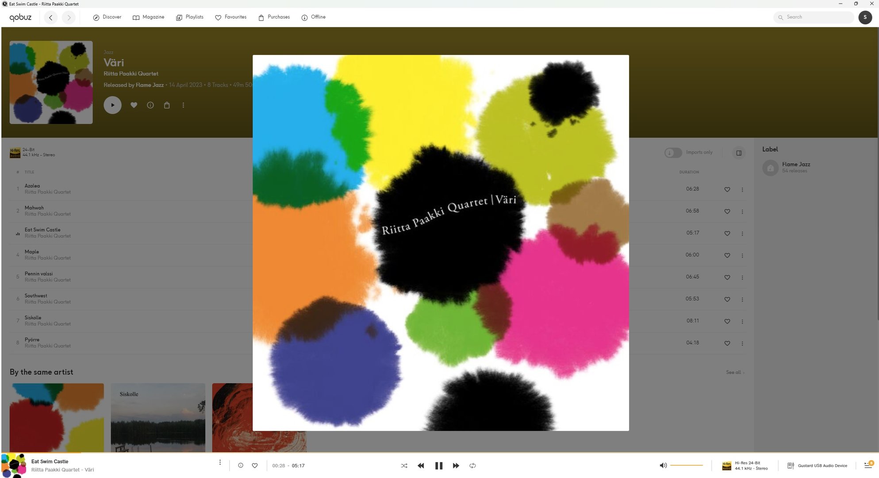
Task: Mute with the speaker icon
Action: pyautogui.click(x=663, y=466)
